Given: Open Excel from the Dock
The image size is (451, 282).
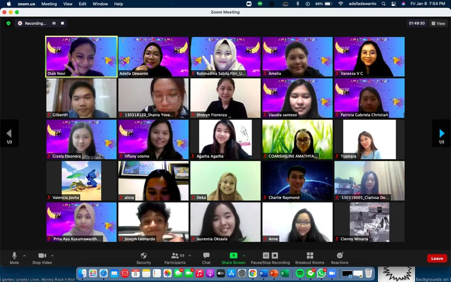Looking at the screenshot, I should [285, 273].
